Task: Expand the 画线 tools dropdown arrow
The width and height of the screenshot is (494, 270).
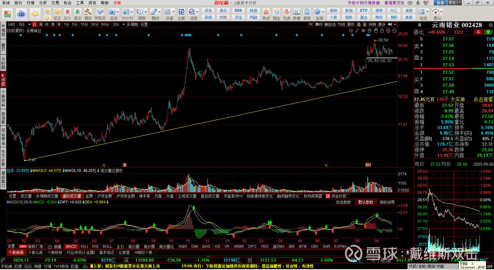Action: pyautogui.click(x=160, y=12)
